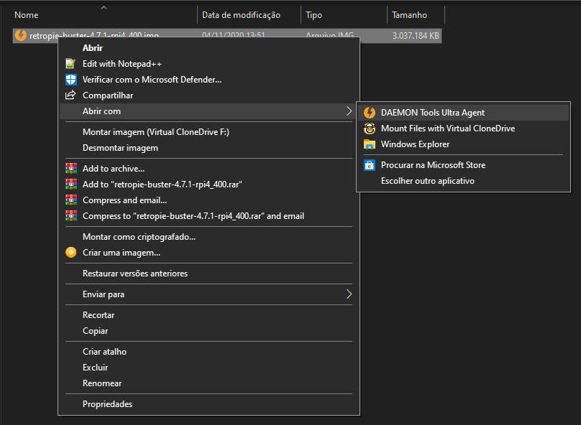Click the orange disc icon beside 'Criar uma imagem...'
Viewport: 581px width, 425px height.
click(x=70, y=253)
